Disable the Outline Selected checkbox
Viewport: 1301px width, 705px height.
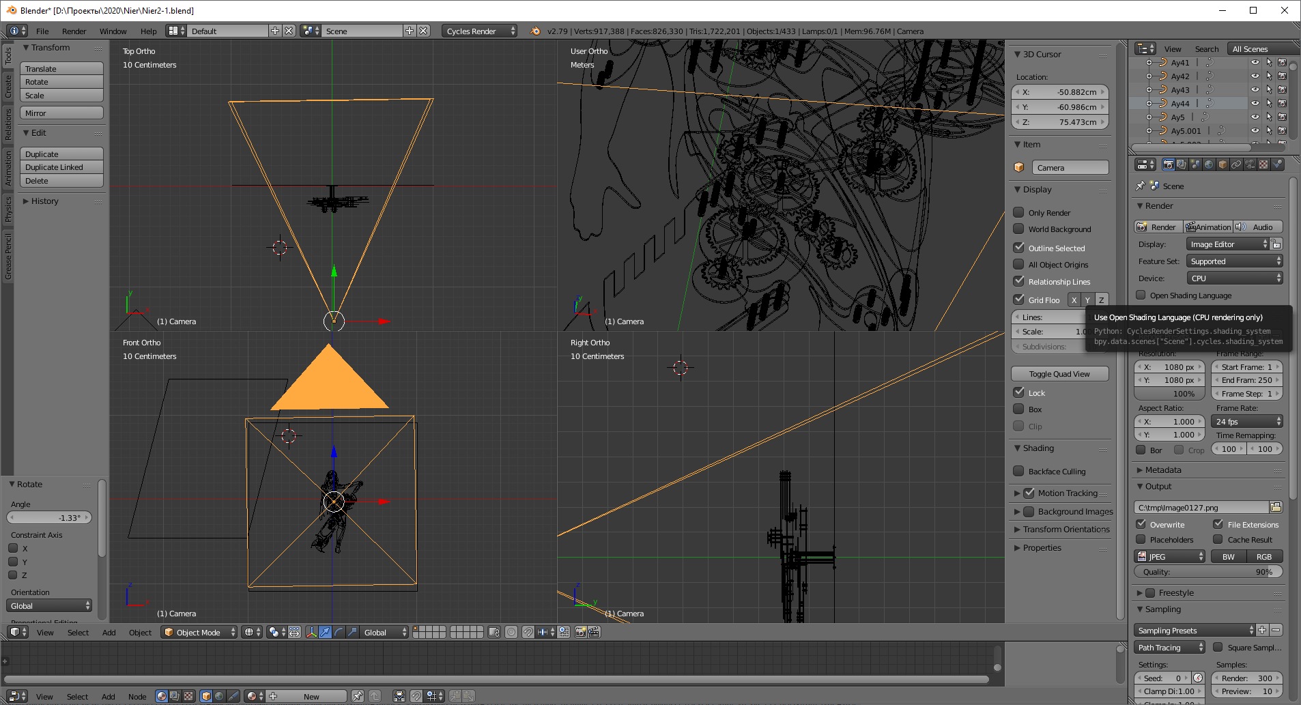1018,248
